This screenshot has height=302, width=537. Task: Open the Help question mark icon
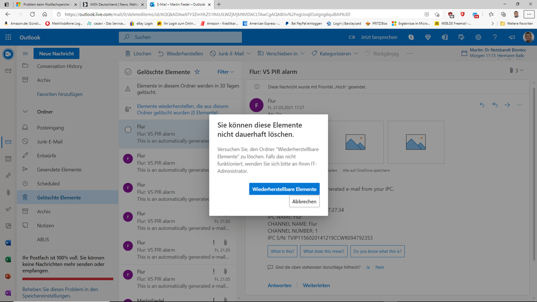(x=495, y=37)
